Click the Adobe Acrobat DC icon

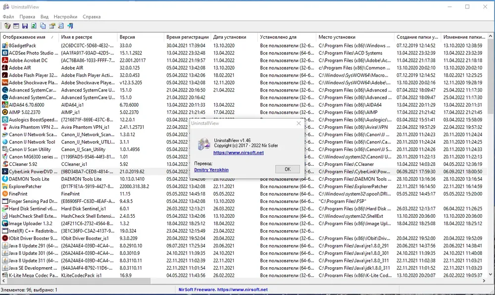(5, 60)
